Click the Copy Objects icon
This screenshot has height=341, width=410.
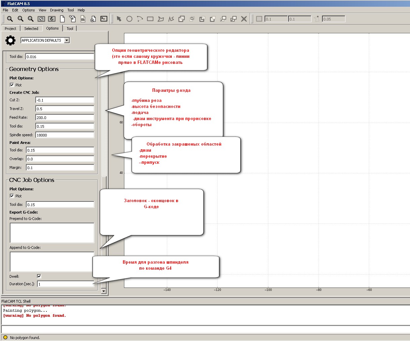[x=234, y=19]
